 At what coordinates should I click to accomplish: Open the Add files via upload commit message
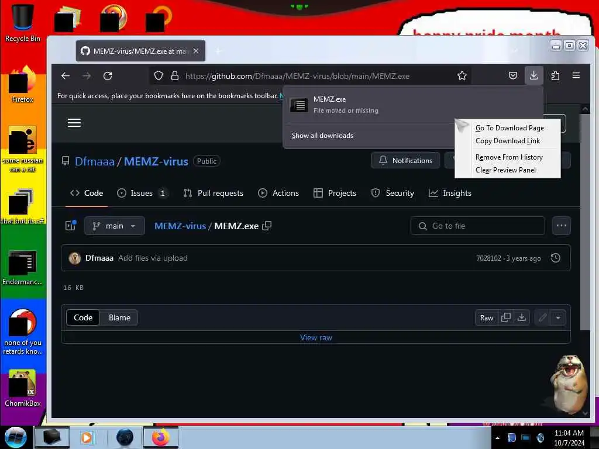(153, 258)
